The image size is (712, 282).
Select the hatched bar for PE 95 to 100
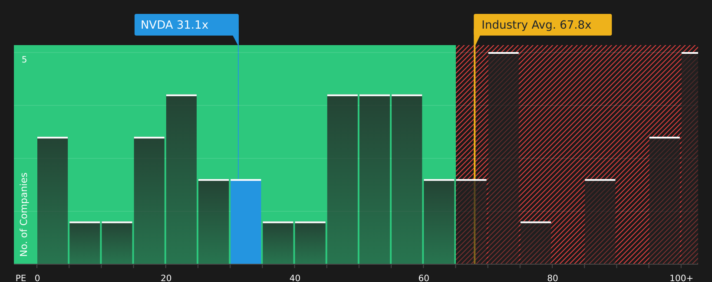pos(664,200)
